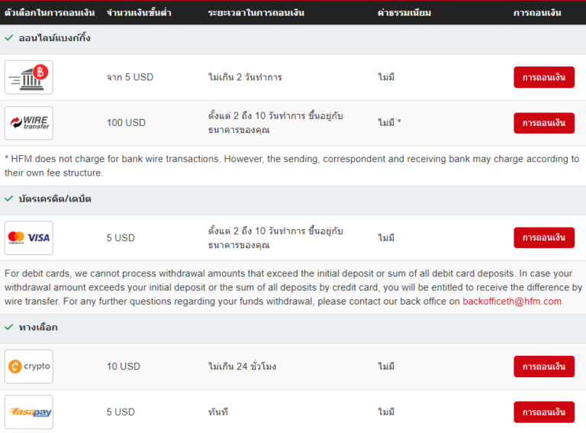
Task: Open the backofficeth@hfm.com email link
Action: pos(512,302)
